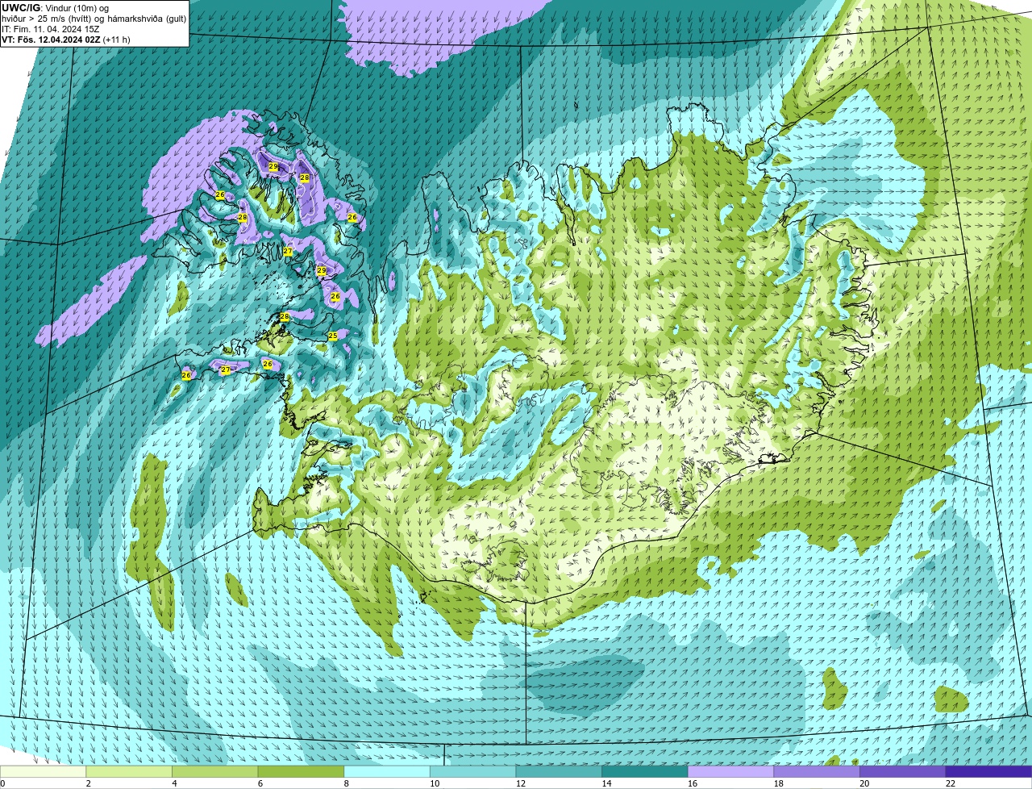Select the 8–10 m/s light cyan swatch
This screenshot has height=789, width=1032.
[387, 771]
